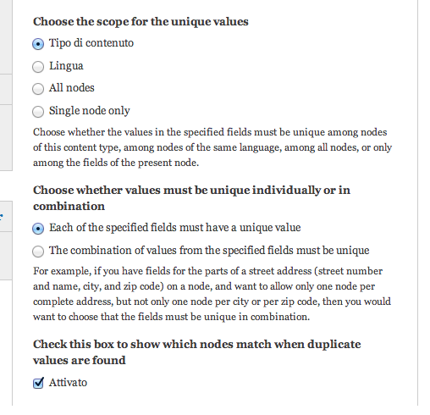Click the unique value option label text
Image resolution: width=430 pixels, height=415 pixels.
point(175,228)
